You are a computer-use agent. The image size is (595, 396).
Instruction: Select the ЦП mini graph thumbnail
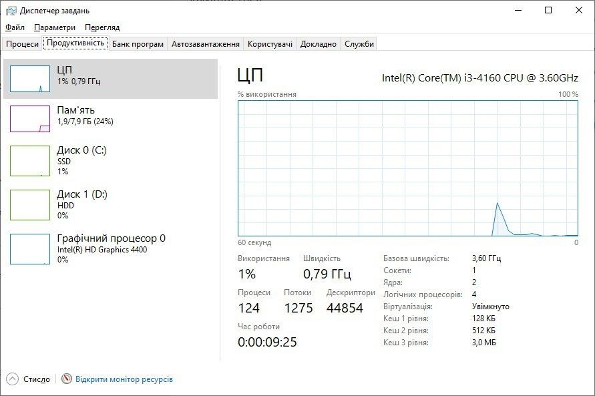pyautogui.click(x=30, y=79)
